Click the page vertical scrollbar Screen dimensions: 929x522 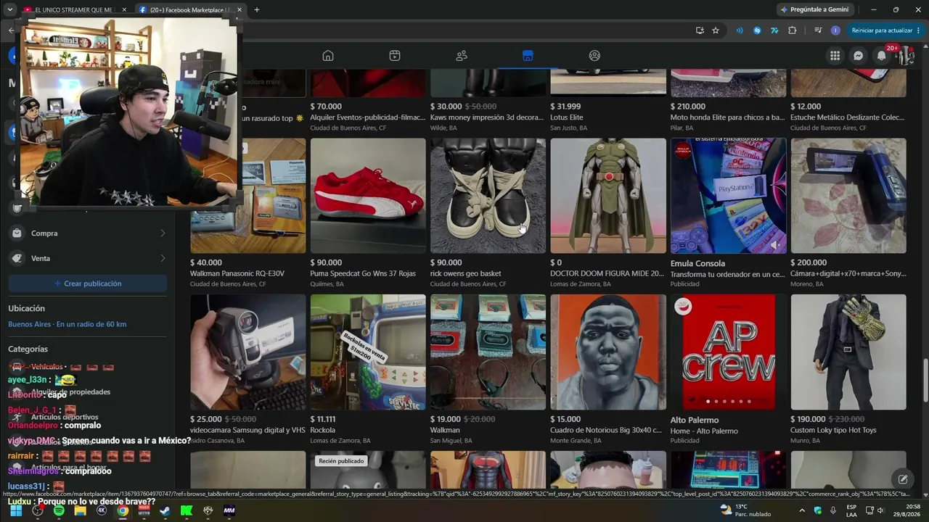pyautogui.click(x=925, y=380)
